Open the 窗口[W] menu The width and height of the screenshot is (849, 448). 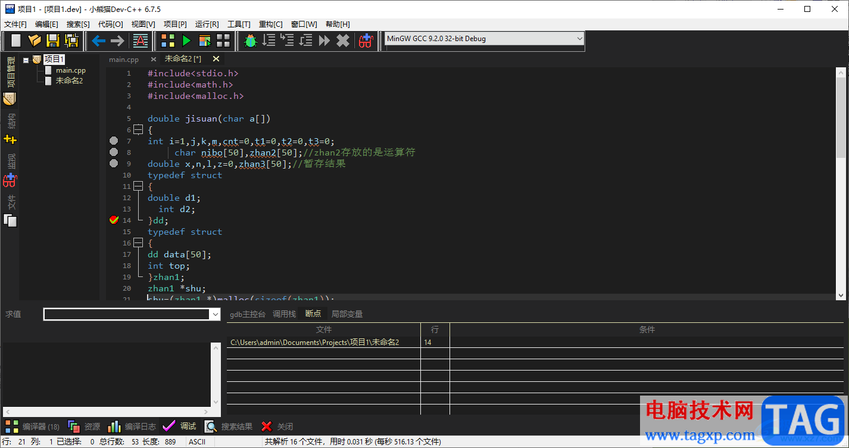click(304, 24)
